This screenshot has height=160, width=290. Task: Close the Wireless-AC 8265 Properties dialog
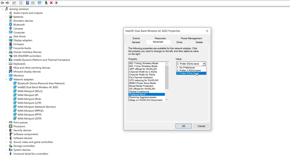point(207,31)
